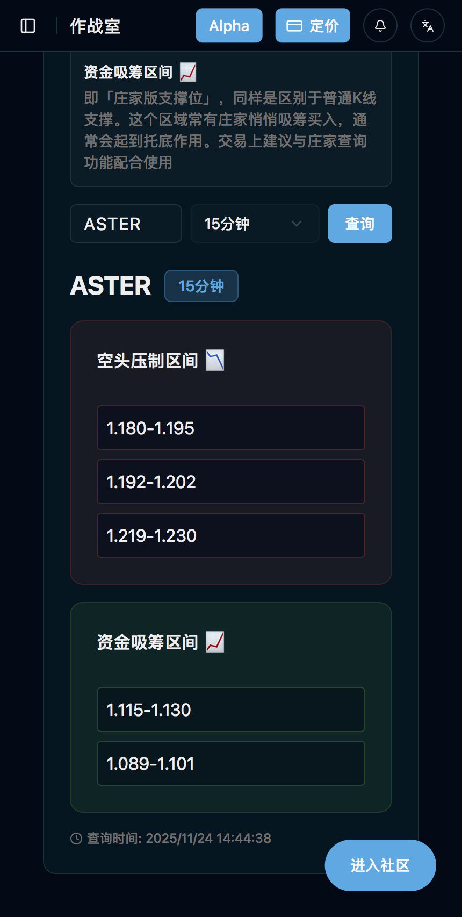This screenshot has height=917, width=462.
Task: Select the 1.180-1.195 resistance range
Action: click(x=231, y=428)
